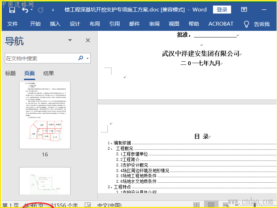Click 中文(中国) language indicator
This screenshot has width=278, height=208.
point(109,205)
